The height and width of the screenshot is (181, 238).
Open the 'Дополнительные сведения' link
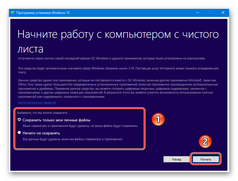coord(37,102)
